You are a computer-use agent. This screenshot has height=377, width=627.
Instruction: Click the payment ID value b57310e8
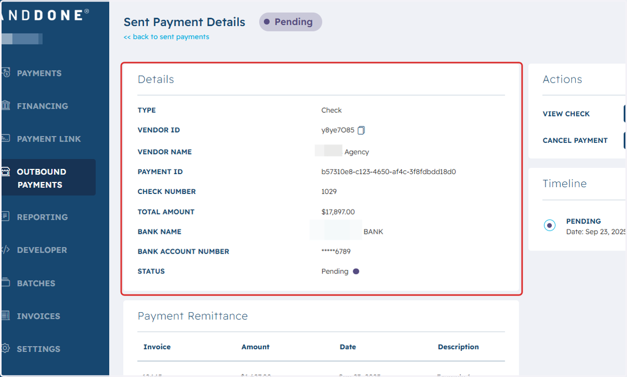click(x=388, y=172)
